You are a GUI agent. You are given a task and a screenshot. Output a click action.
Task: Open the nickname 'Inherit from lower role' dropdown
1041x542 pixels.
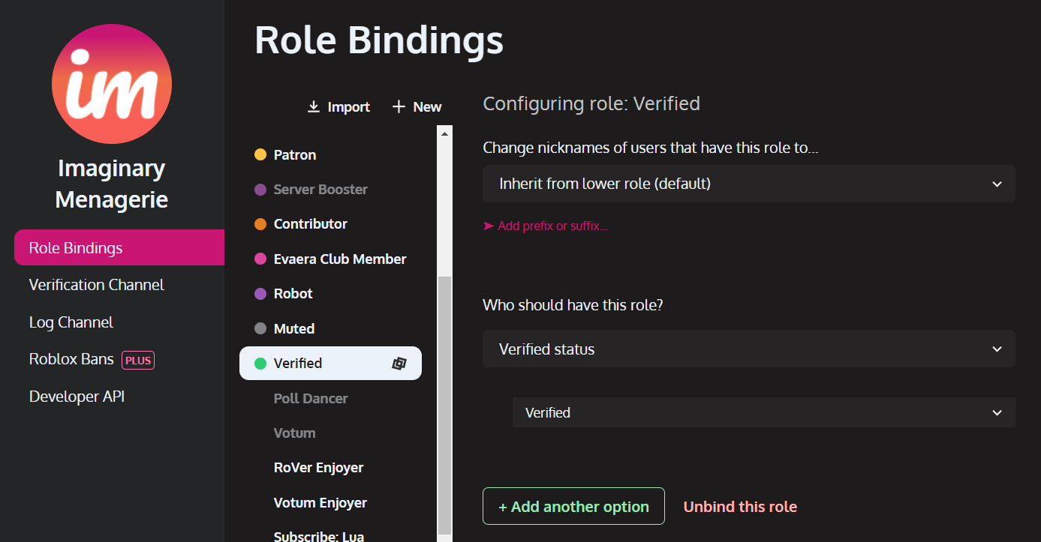tap(748, 184)
